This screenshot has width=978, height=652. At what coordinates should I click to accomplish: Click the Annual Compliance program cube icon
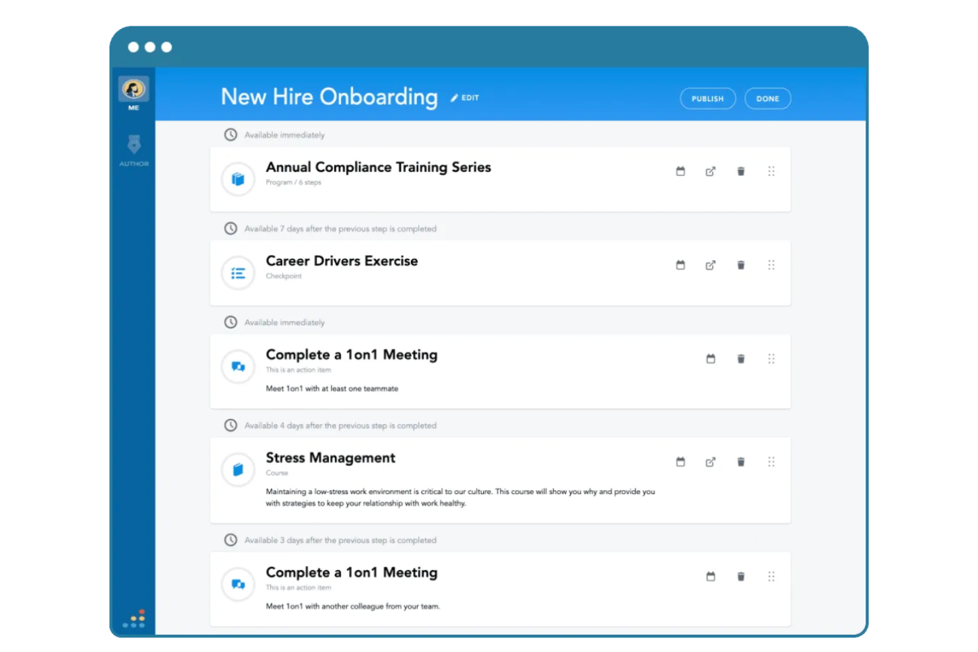(238, 179)
